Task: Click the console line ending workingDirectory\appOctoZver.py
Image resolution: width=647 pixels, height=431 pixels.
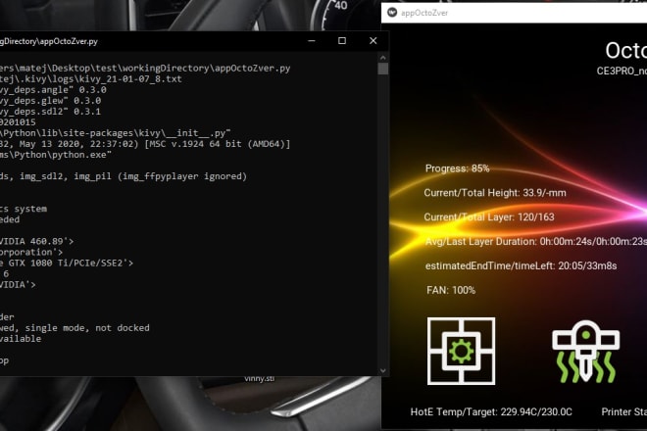Action: (145, 68)
